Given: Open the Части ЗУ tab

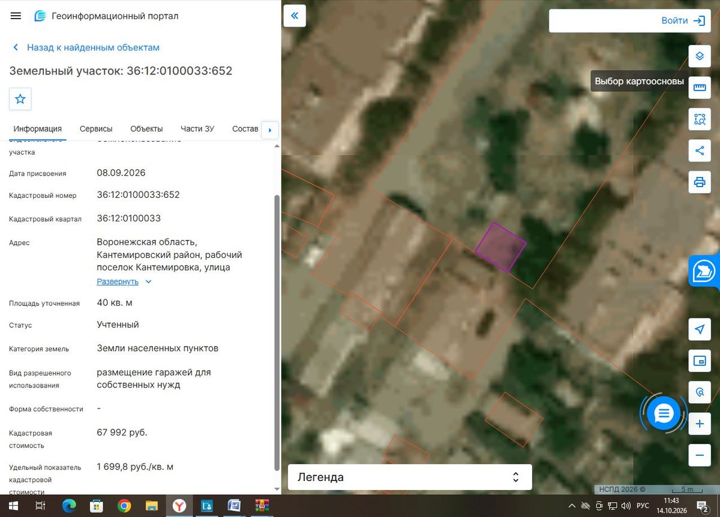Looking at the screenshot, I should [x=197, y=129].
